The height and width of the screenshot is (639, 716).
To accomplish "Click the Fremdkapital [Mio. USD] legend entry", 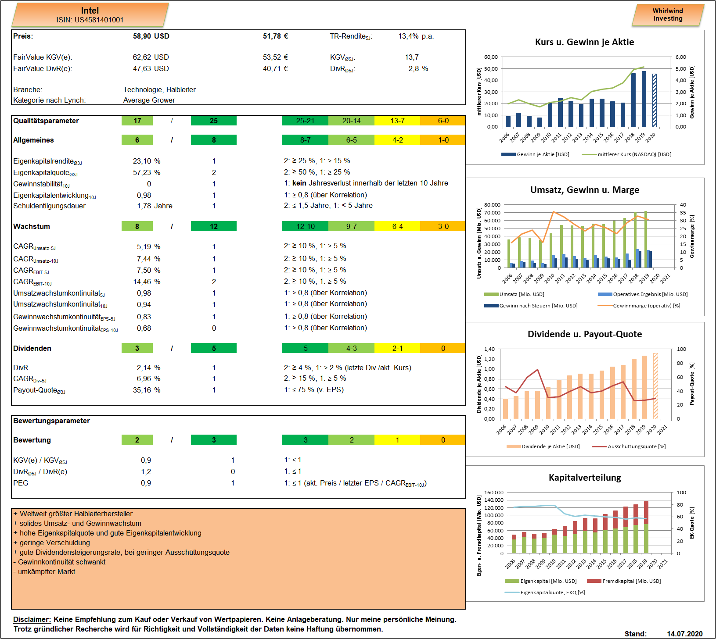I will [x=624, y=581].
